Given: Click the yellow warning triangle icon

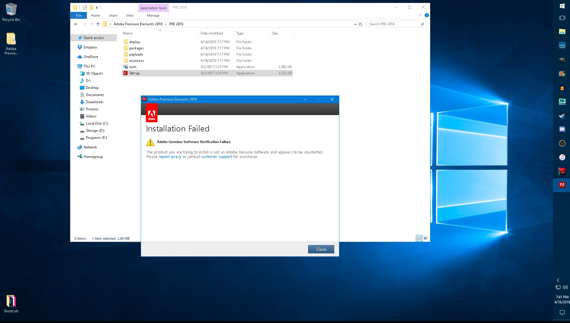Looking at the screenshot, I should click(150, 142).
